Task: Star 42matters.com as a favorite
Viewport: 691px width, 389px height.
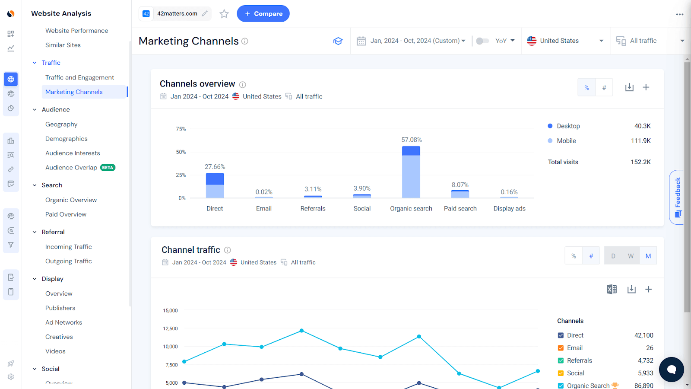Action: (224, 13)
